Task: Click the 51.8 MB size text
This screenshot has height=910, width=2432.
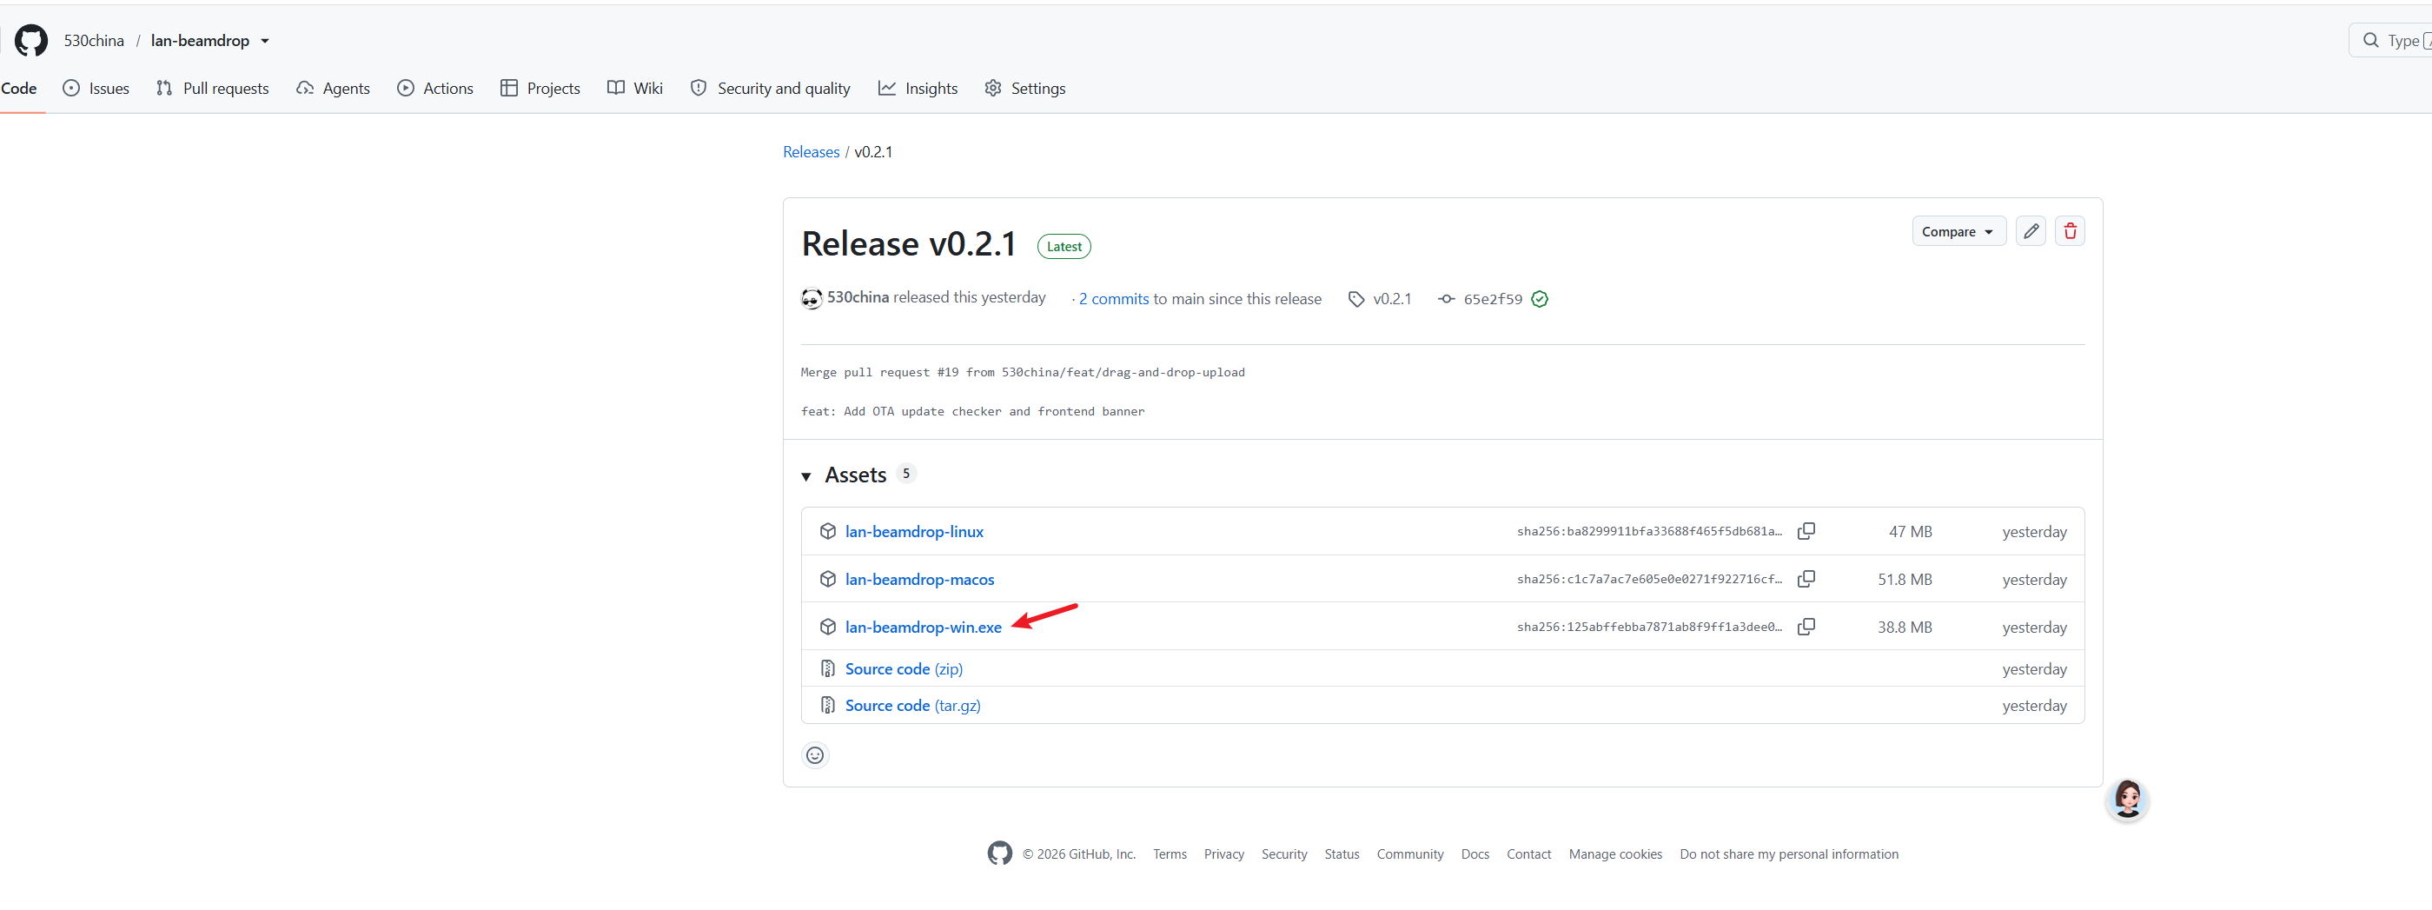Action: [x=1905, y=581]
